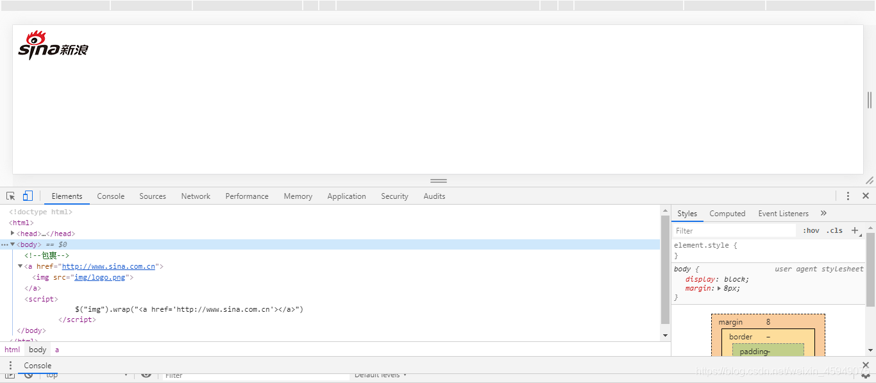Collapse the anchor element node

pos(21,266)
